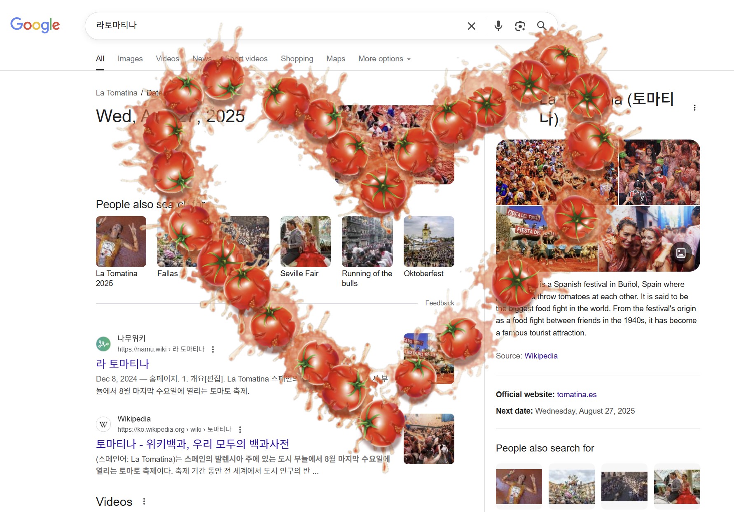Open the ko.wikipedia.org result three-dot menu
The width and height of the screenshot is (734, 512).
coord(240,430)
